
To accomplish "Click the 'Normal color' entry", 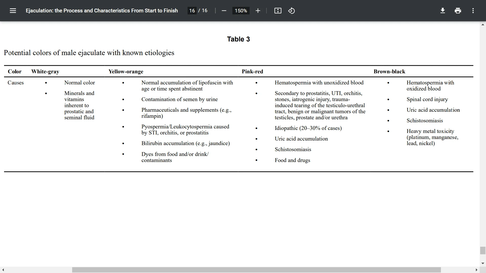I will coord(79,83).
